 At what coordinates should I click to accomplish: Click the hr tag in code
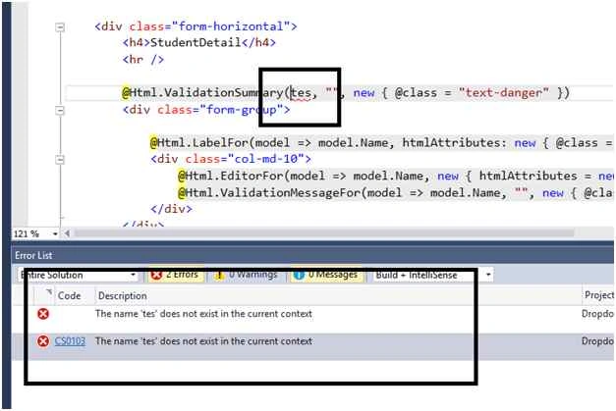[143, 60]
